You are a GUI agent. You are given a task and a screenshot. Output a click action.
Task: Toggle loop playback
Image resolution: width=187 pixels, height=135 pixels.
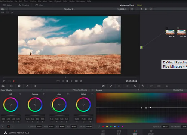click(81, 81)
